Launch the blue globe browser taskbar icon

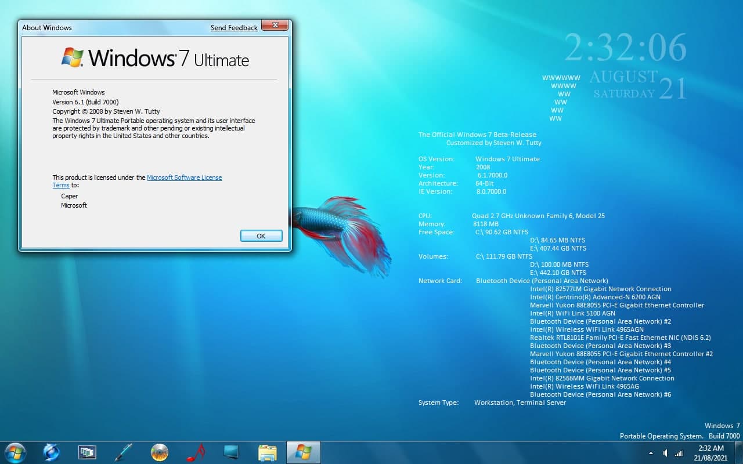coord(51,452)
